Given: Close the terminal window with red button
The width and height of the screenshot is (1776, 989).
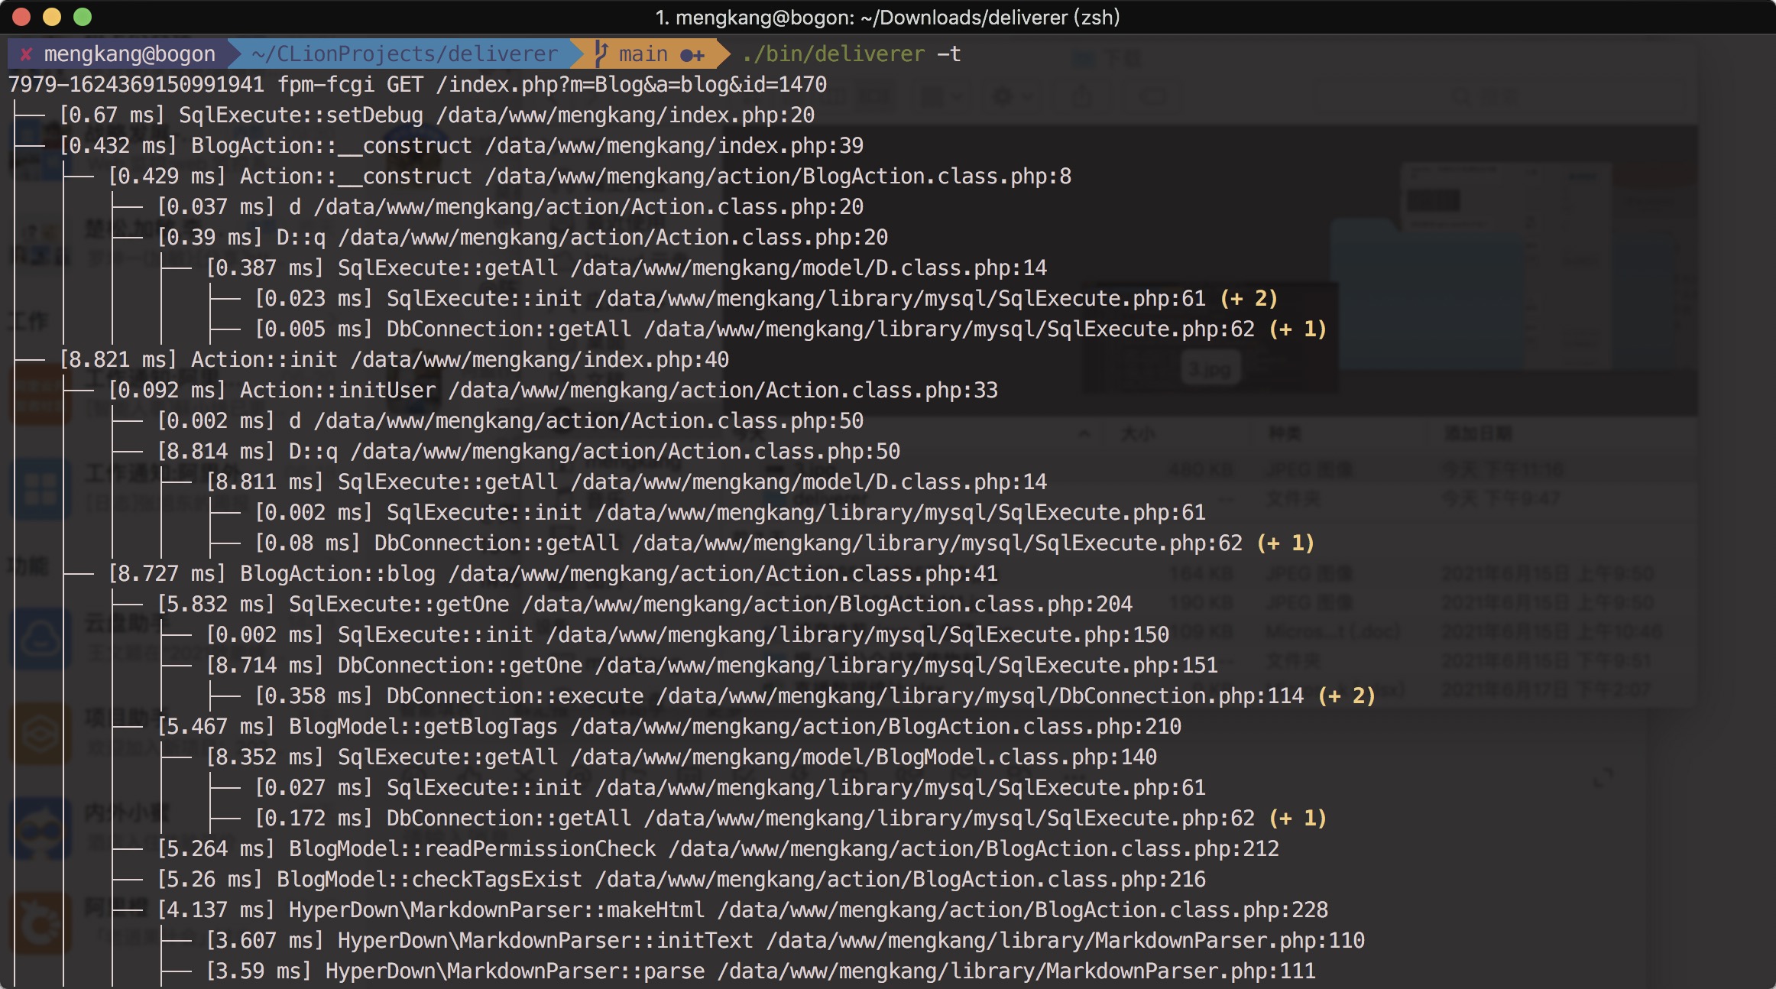Looking at the screenshot, I should pos(21,17).
